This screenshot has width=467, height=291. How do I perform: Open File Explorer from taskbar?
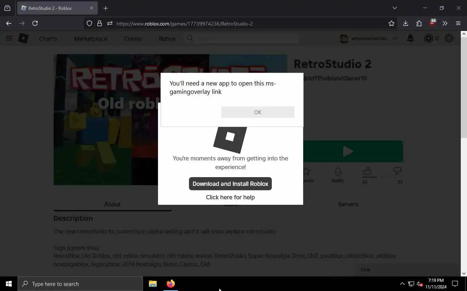(x=153, y=284)
